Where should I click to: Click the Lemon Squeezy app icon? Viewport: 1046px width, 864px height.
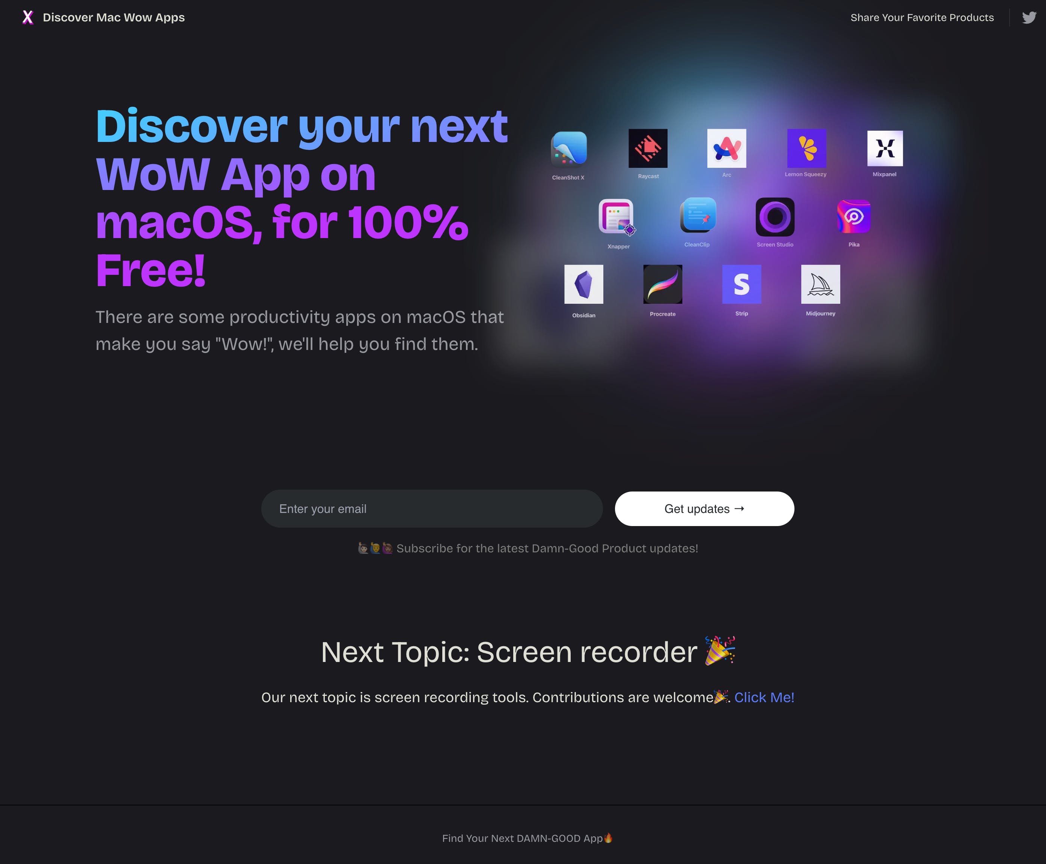coord(805,148)
